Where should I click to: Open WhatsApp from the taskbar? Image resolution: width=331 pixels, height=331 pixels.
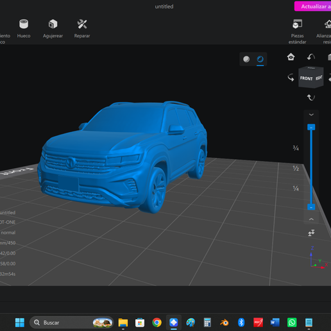pyautogui.click(x=292, y=323)
